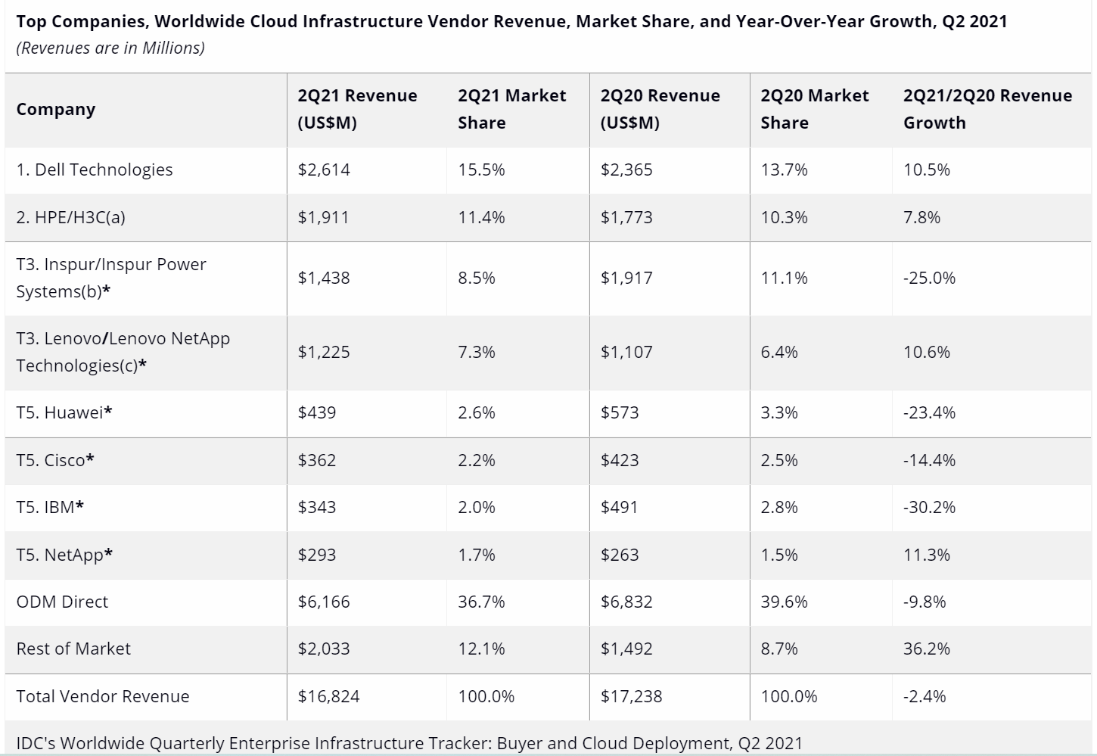Select the ODM Direct row label
This screenshot has width=1097, height=756.
click(x=62, y=602)
